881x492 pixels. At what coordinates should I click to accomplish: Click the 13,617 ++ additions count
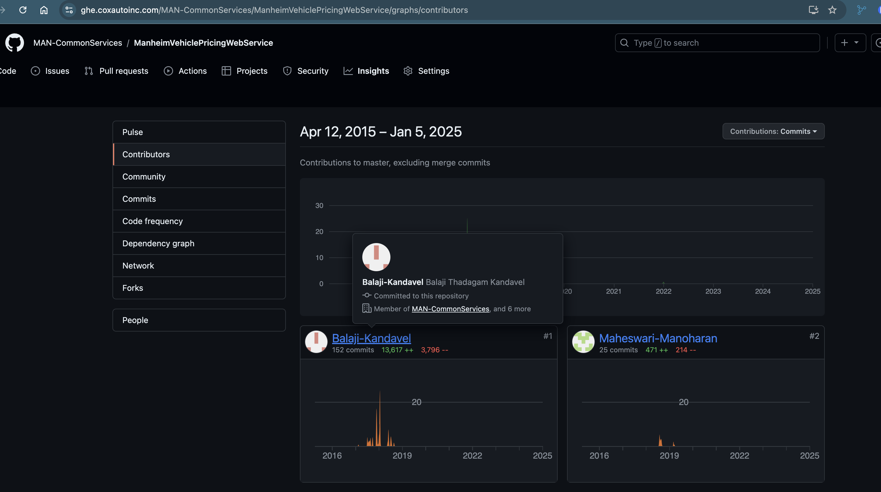coord(397,350)
